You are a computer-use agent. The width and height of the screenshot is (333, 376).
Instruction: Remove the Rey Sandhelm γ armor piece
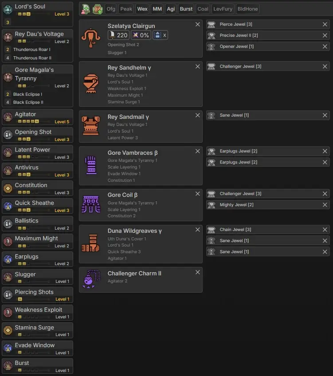coord(197,67)
